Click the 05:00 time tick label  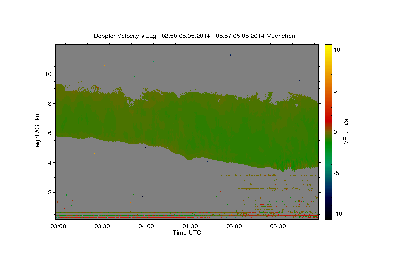pos(234,227)
